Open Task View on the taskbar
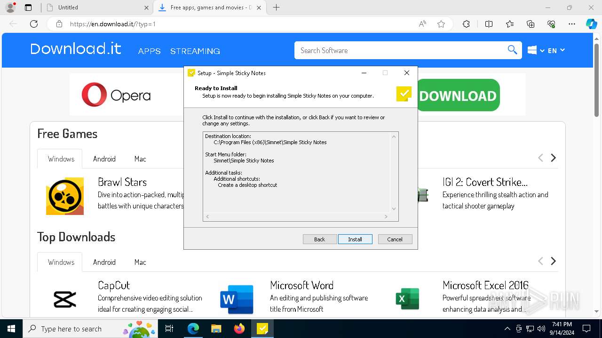This screenshot has width=602, height=338. point(169,329)
